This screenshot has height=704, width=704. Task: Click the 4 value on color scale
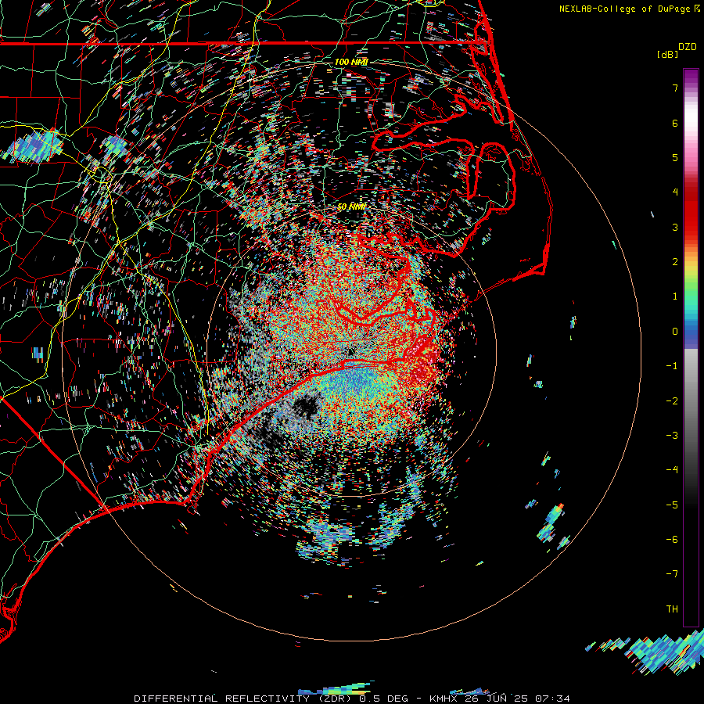(x=675, y=192)
